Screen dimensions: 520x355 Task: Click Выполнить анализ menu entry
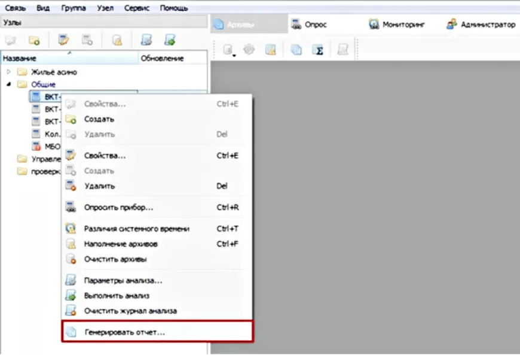click(x=116, y=296)
